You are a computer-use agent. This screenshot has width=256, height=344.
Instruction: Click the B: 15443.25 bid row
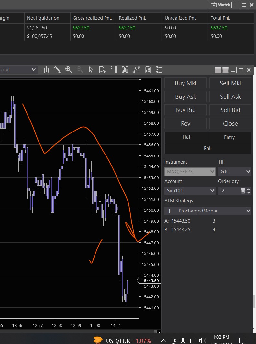pos(190,230)
